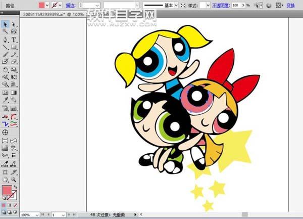Image resolution: width=303 pixels, height=219 pixels.
Task: Click the opacity value field
Action: coord(236,6)
